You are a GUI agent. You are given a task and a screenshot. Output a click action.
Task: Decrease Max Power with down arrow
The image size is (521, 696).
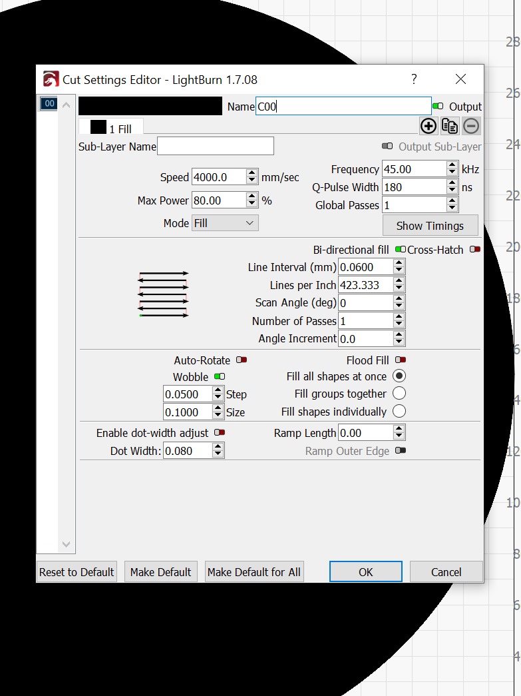tap(252, 204)
